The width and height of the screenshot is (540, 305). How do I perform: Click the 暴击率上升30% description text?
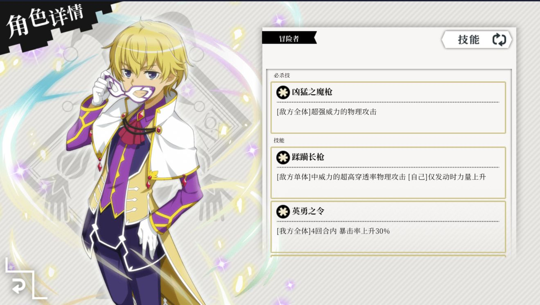(x=364, y=231)
